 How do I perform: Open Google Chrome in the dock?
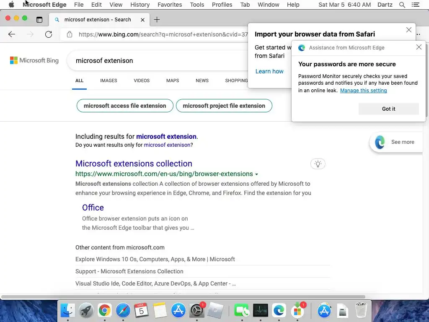(x=104, y=311)
